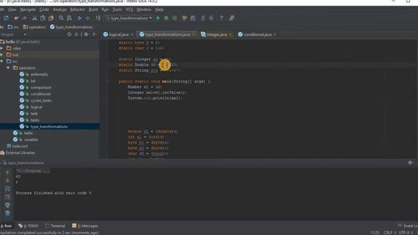Click the Settings wrench icon in the toolbar
418x235 pixels.
click(x=184, y=18)
